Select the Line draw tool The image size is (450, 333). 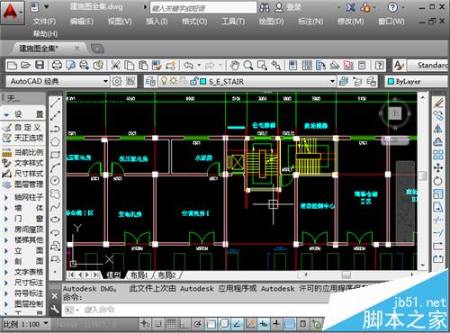click(x=55, y=103)
